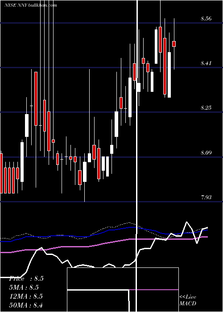Click the 8.09 price axis label

(206, 153)
